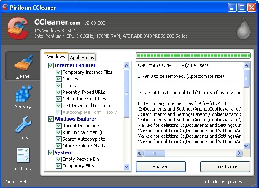Image resolution: width=259 pixels, height=188 pixels.
Task: Open the Options checklist icon
Action: click(x=23, y=155)
